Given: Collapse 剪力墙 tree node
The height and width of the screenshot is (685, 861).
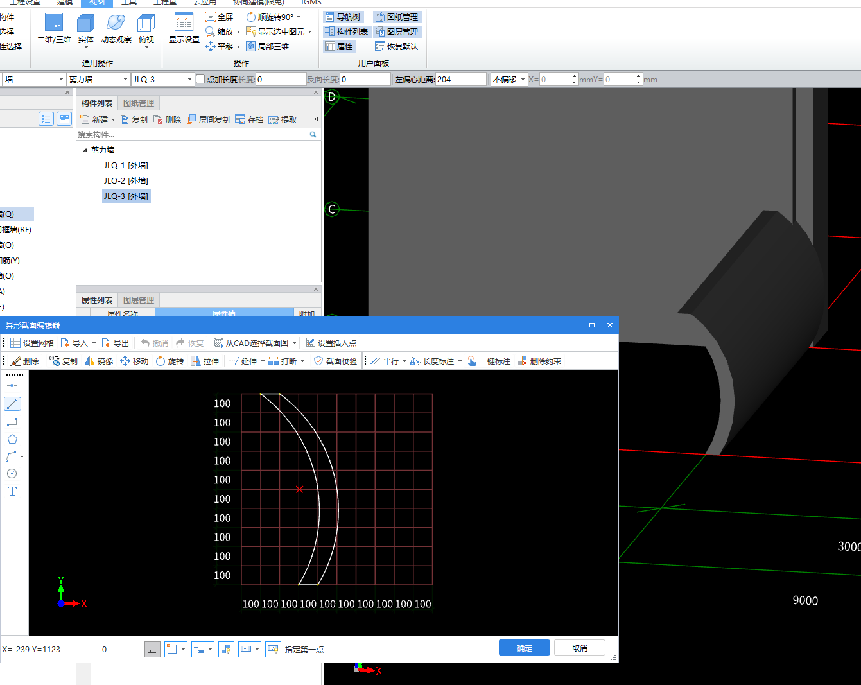Looking at the screenshot, I should (x=85, y=150).
